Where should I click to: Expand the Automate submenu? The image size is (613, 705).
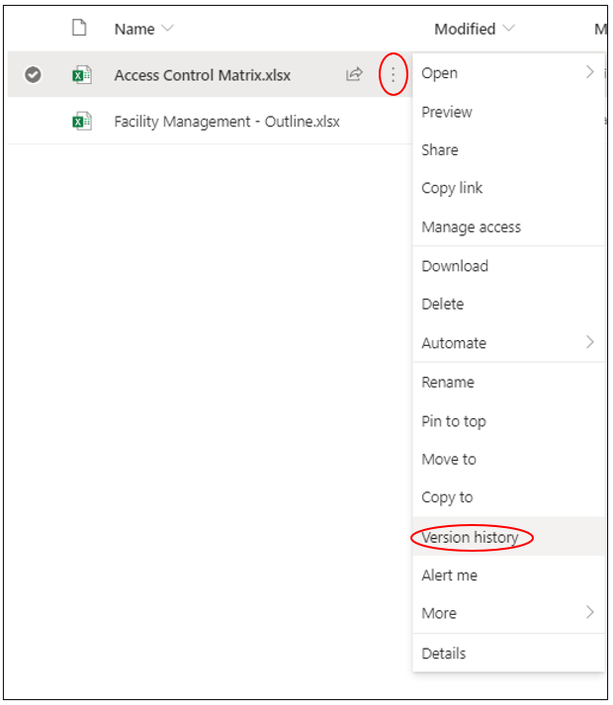point(589,343)
